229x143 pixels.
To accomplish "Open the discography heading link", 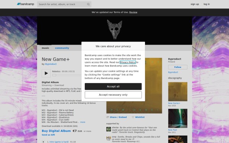I will 175,78.
